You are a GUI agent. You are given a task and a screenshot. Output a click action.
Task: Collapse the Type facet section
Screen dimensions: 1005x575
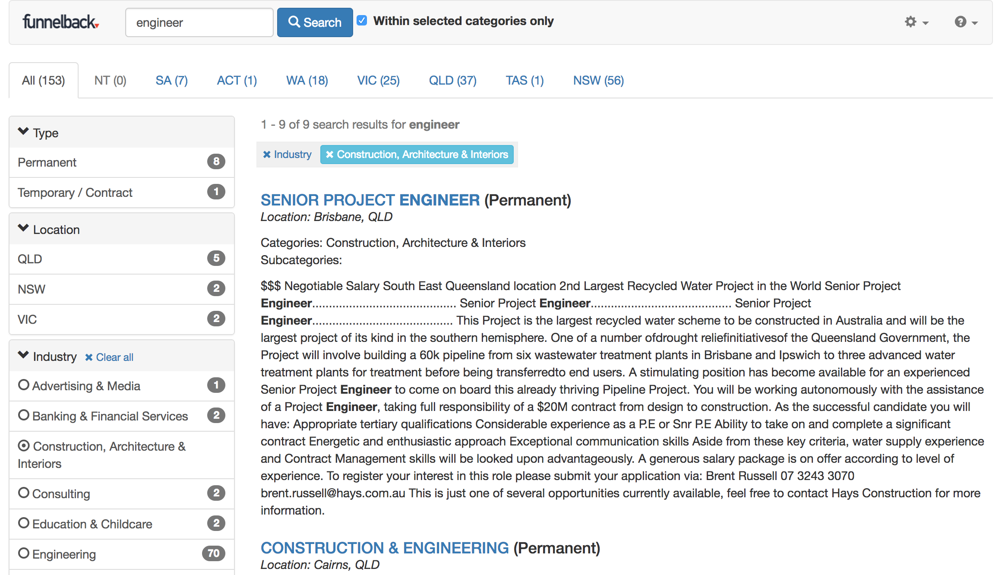click(23, 131)
